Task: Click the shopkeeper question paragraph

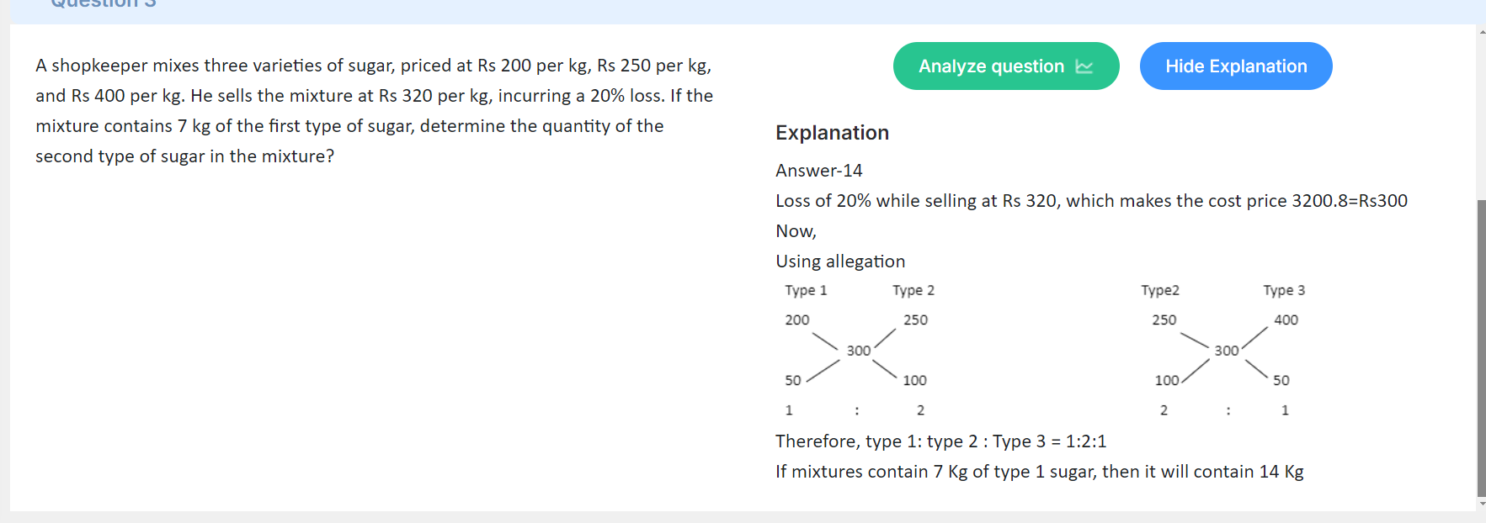Action: tap(374, 111)
